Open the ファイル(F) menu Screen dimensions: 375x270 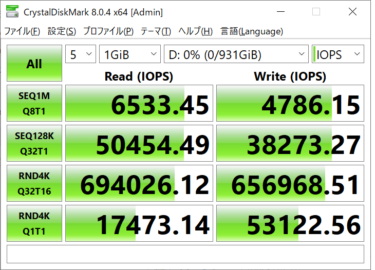click(22, 31)
